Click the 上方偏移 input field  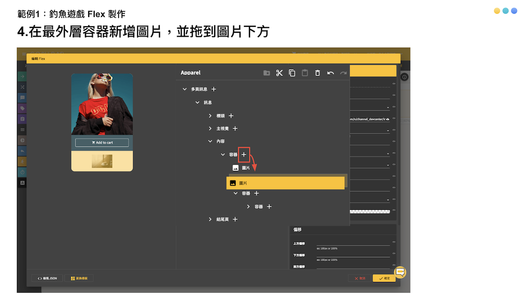(x=353, y=243)
